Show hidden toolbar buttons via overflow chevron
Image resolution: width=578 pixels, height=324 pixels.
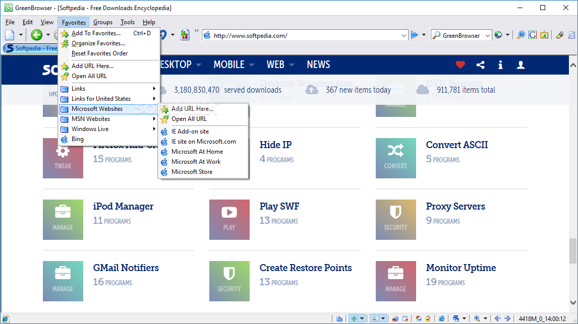(197, 31)
